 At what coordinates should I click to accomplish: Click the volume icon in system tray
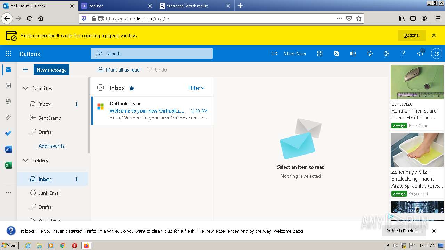[395, 245]
